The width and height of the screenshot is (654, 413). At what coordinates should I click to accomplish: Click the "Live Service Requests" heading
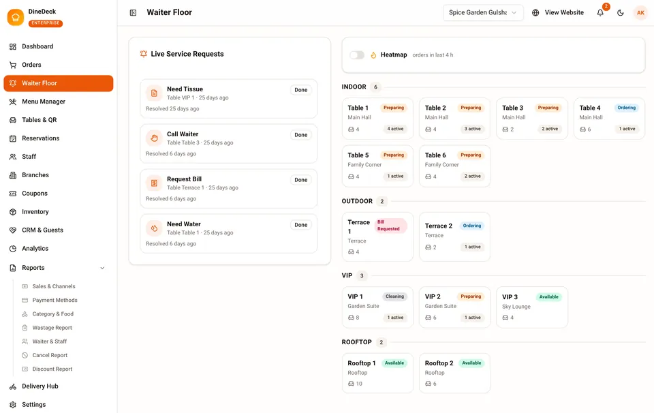(x=187, y=54)
